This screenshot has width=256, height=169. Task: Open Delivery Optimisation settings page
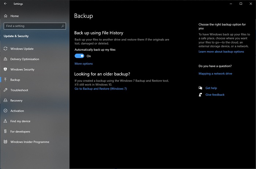click(25, 59)
